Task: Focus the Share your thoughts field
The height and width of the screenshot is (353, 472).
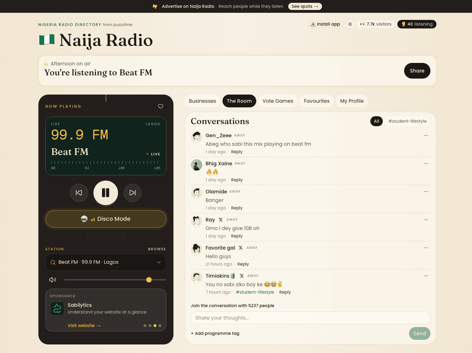Action: pos(311,318)
